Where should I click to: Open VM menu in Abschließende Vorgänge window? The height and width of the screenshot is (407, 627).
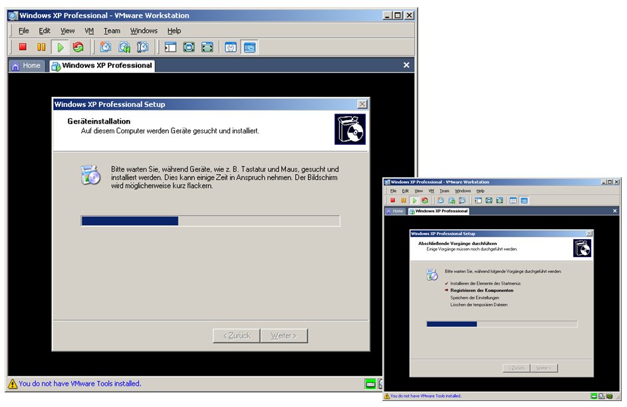pyautogui.click(x=431, y=191)
